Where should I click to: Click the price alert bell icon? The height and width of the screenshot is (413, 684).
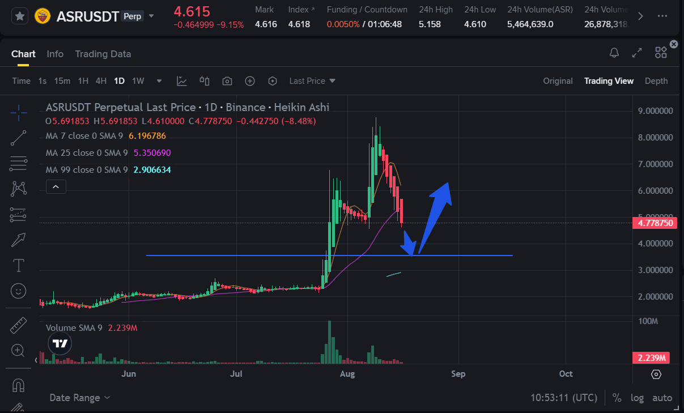pyautogui.click(x=614, y=53)
